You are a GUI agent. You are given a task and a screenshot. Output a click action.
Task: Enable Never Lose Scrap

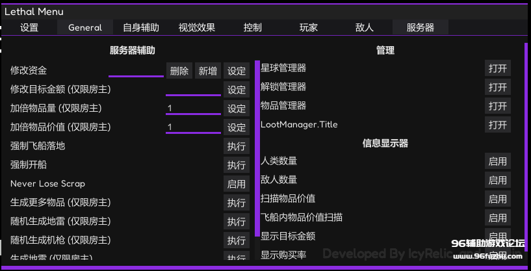pos(237,184)
